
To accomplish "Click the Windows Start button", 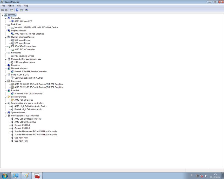I will (x=5, y=175).
